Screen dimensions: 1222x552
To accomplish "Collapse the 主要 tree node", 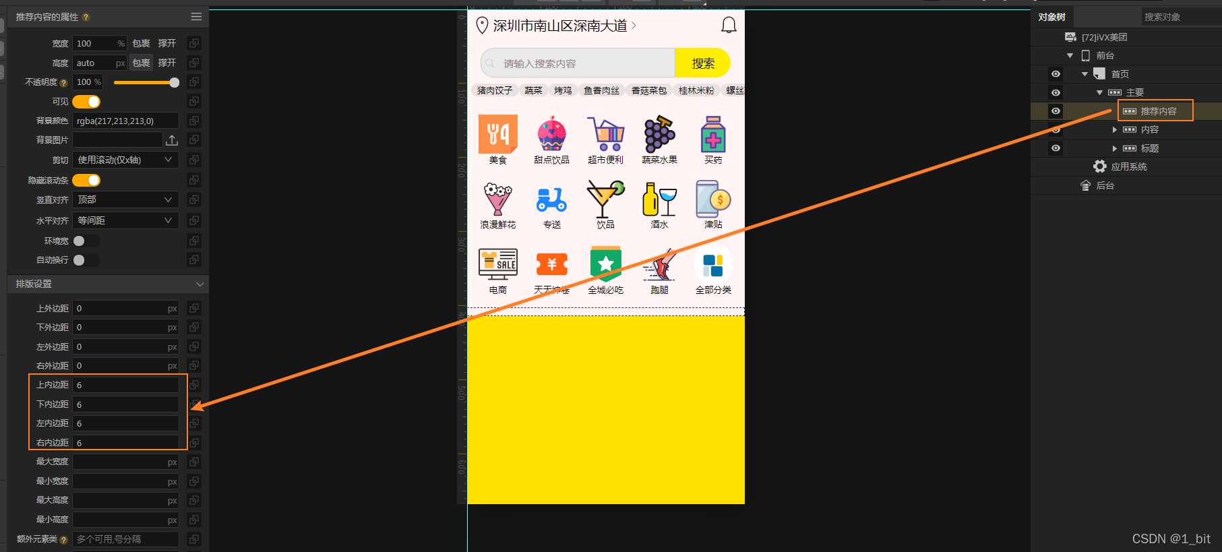I will [x=1099, y=93].
